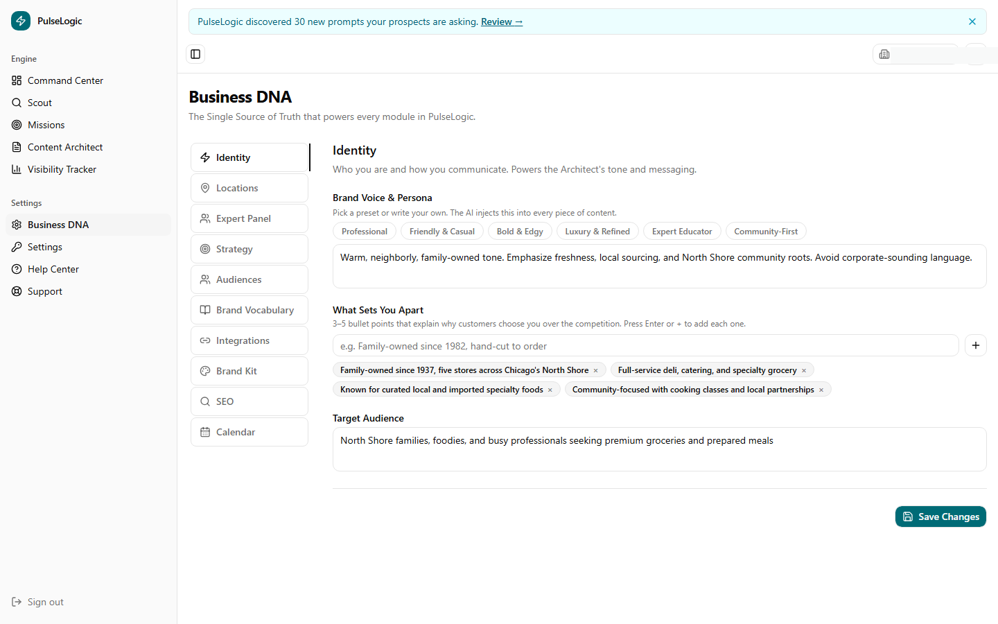The width and height of the screenshot is (998, 624).
Task: Click the Help Center question icon
Action: coord(17,269)
